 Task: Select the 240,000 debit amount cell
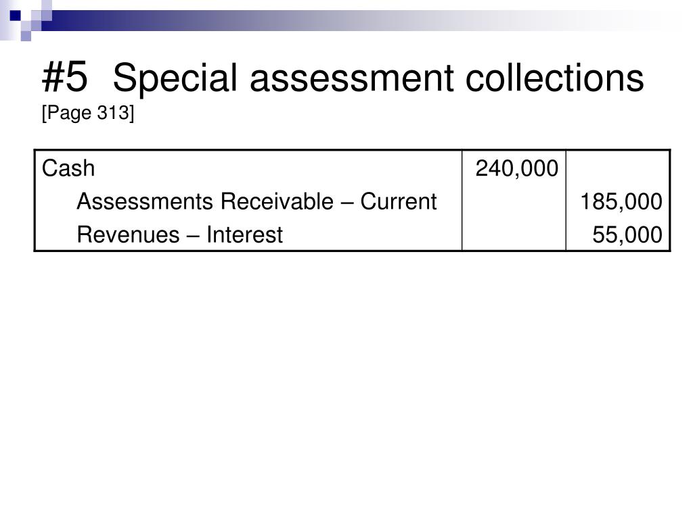pyautogui.click(x=516, y=168)
